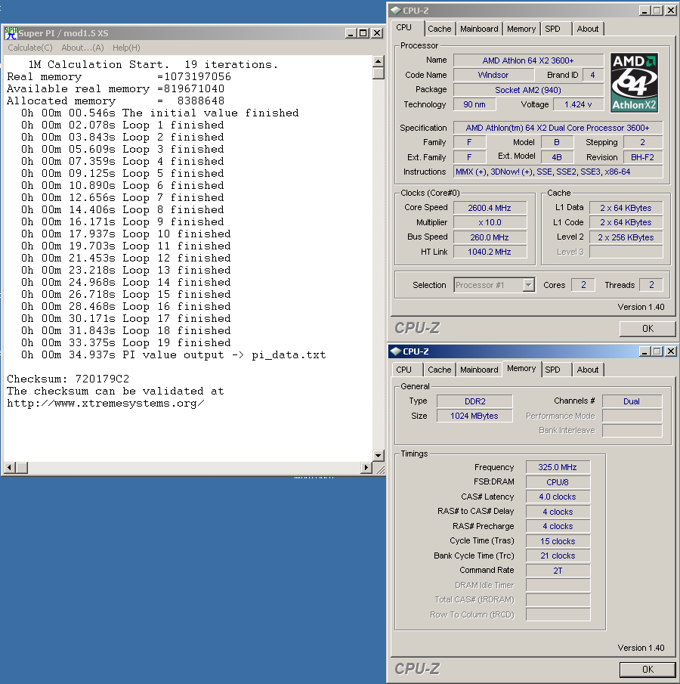
Task: Select Memory tab in bottom CPU-Z window
Action: point(521,368)
